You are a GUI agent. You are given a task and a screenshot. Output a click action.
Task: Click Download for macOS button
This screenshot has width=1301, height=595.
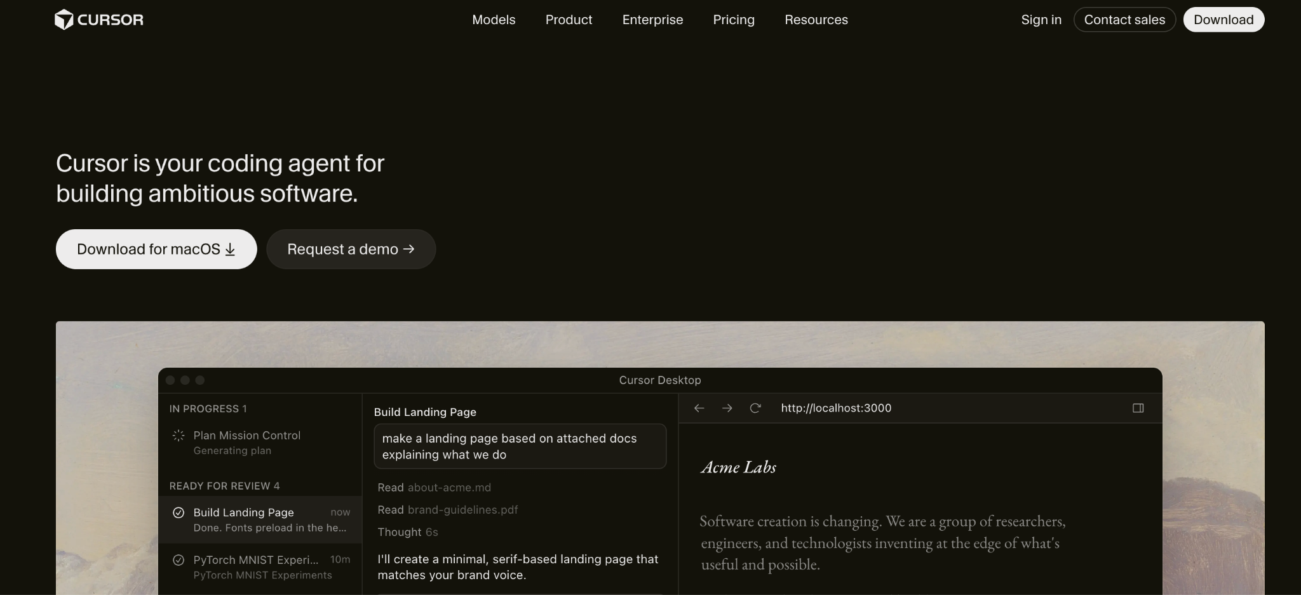156,249
